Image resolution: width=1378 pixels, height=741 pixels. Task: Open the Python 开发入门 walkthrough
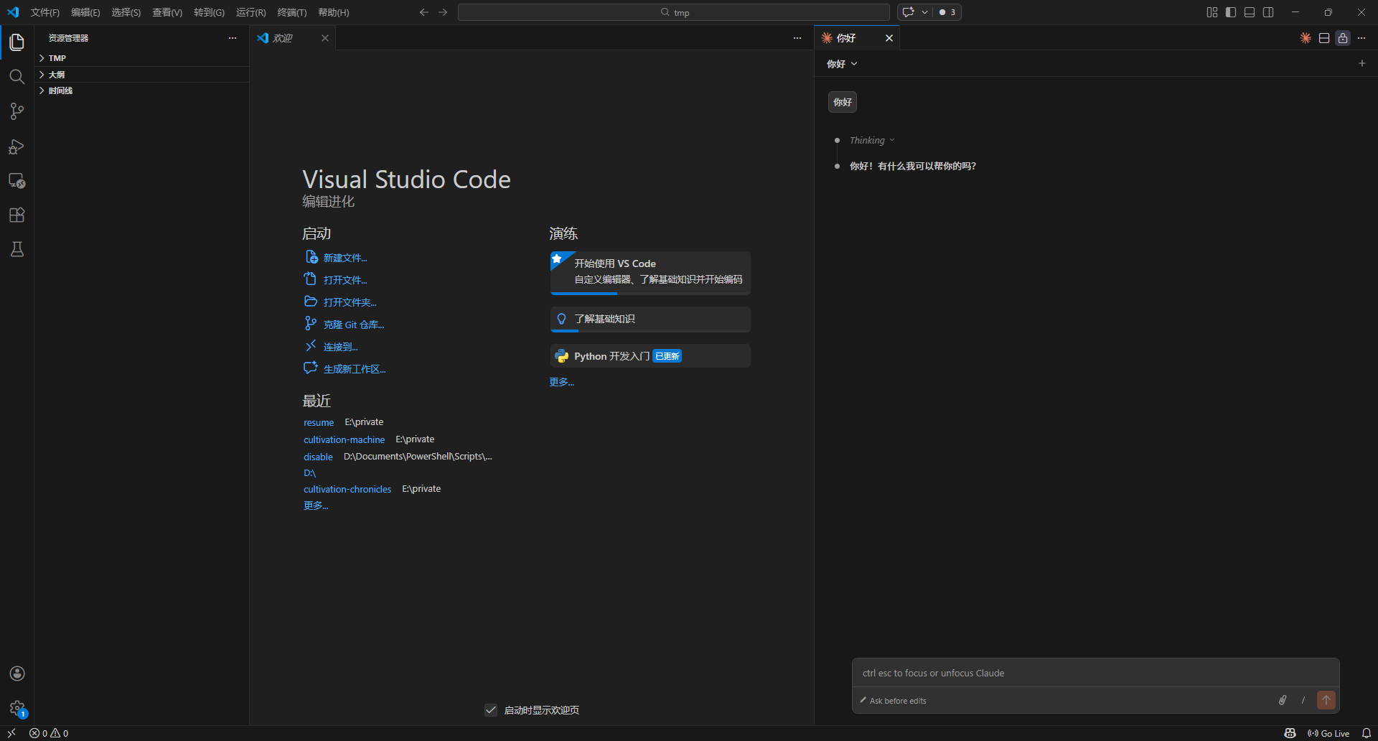[650, 356]
